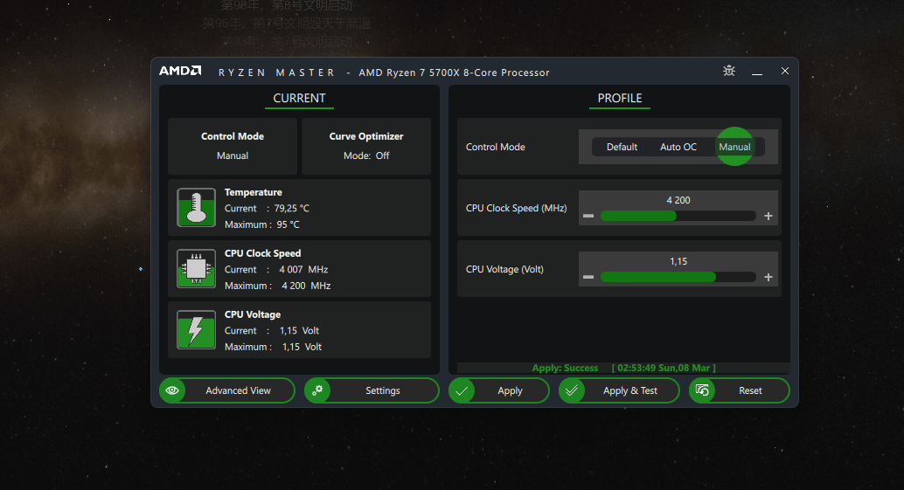The height and width of the screenshot is (490, 904).
Task: Click the 4 200 clock speed value field
Action: point(678,200)
